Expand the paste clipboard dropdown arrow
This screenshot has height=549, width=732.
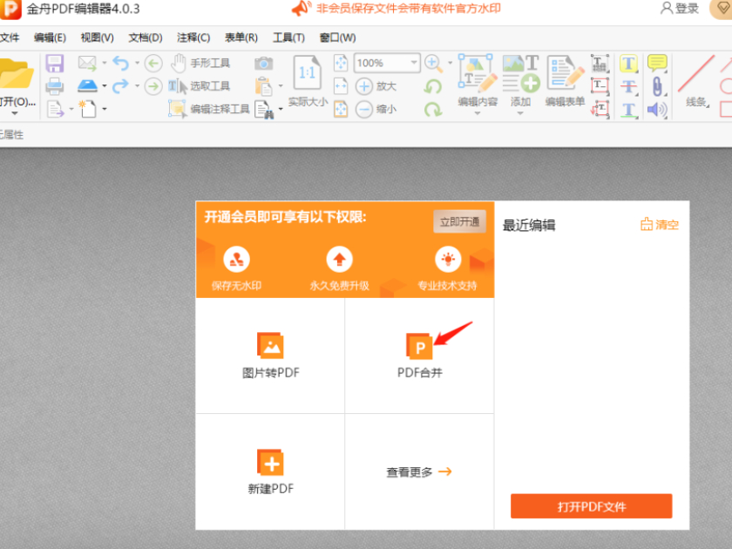point(281,85)
